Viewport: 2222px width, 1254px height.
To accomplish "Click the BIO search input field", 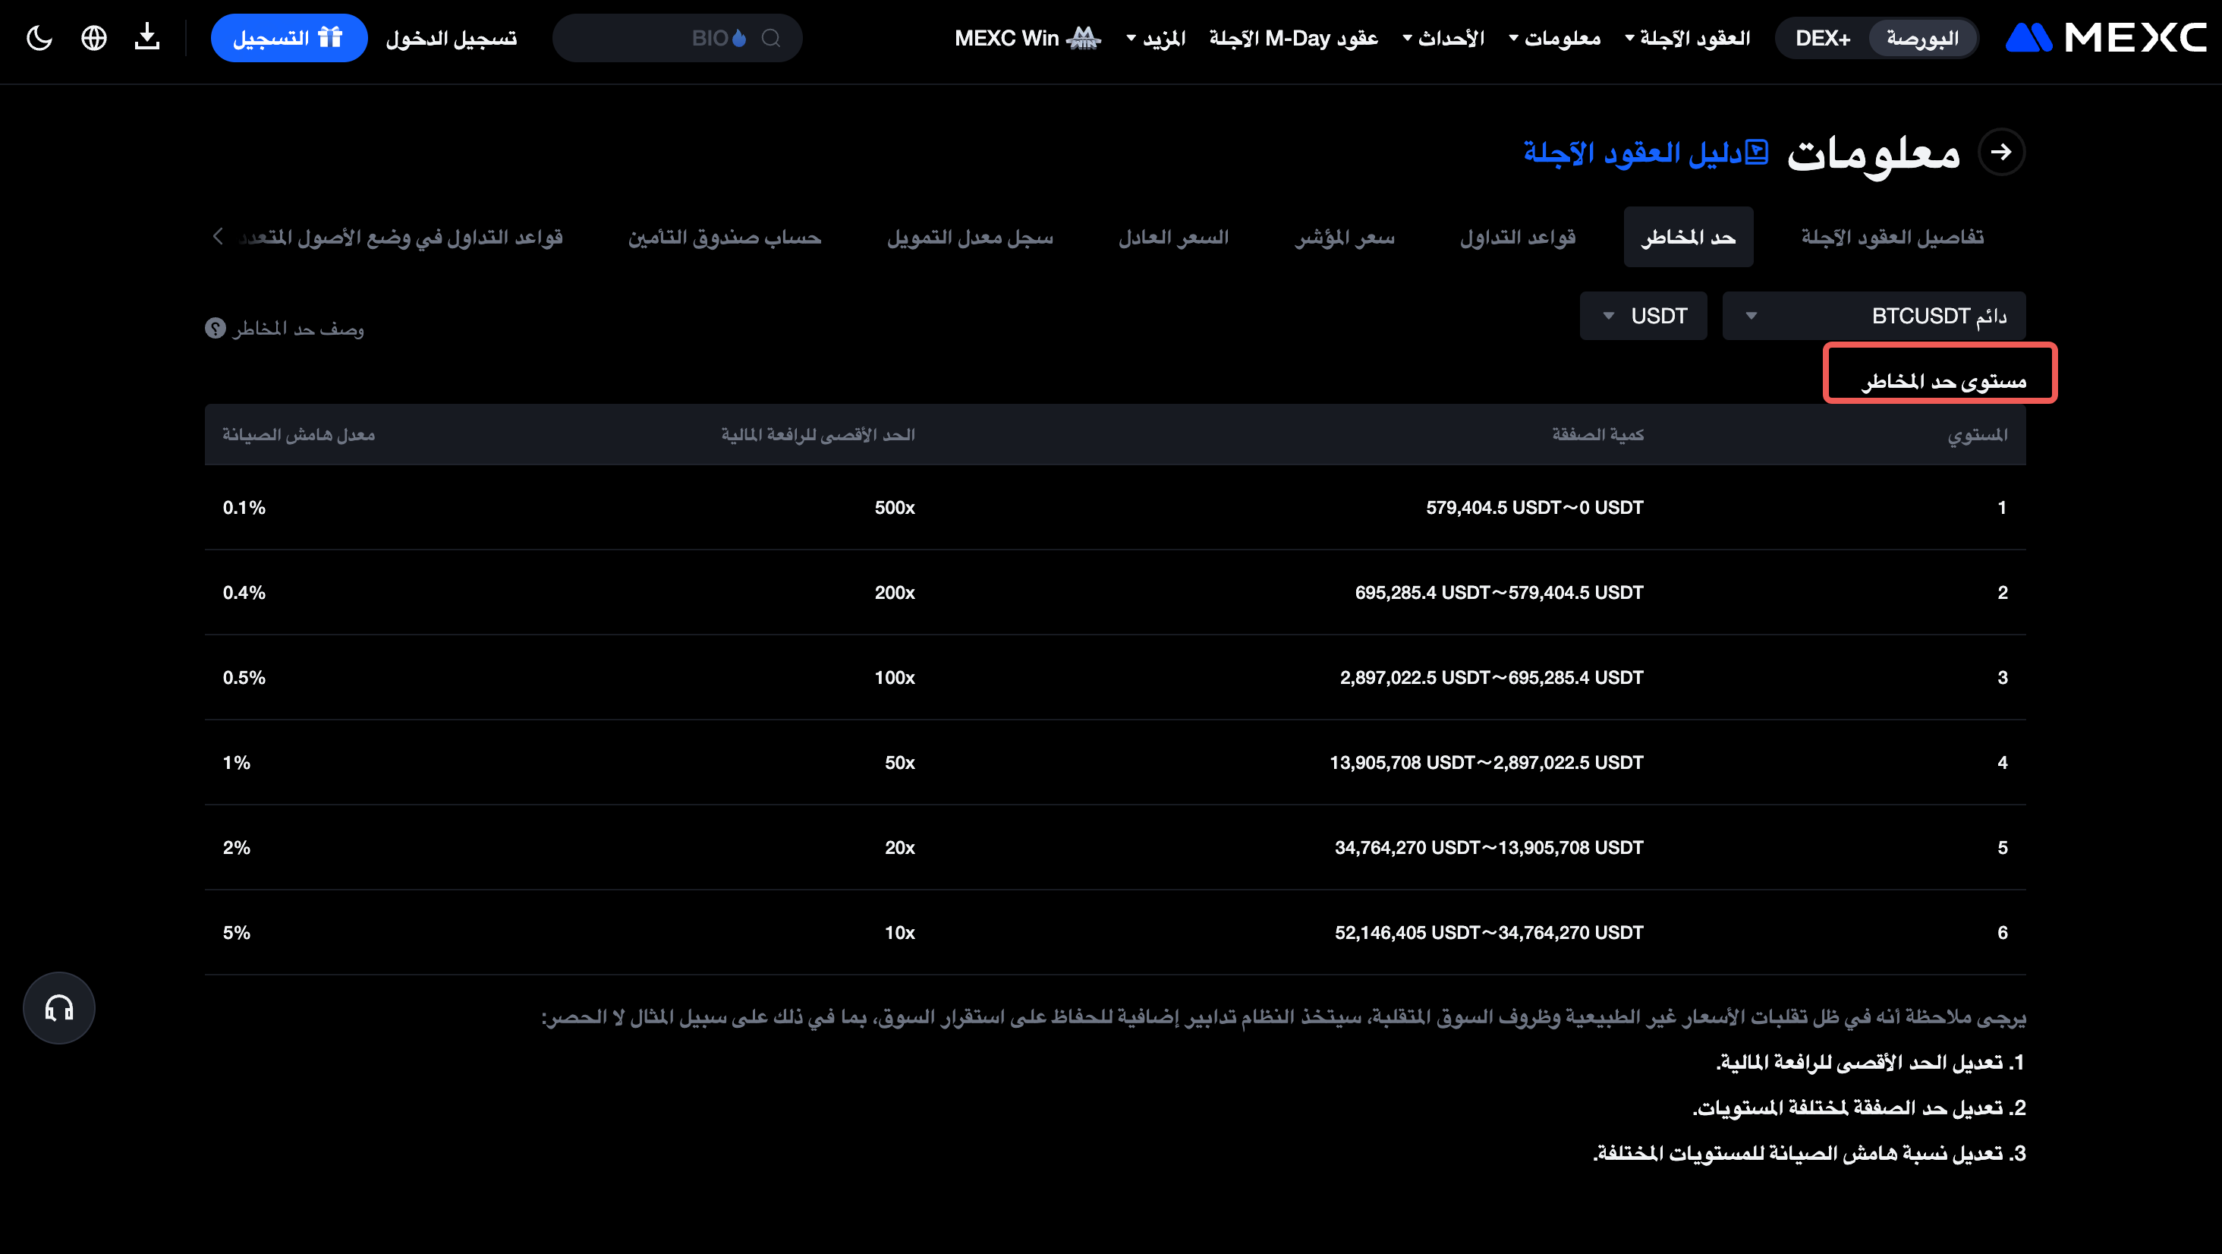I will click(656, 38).
